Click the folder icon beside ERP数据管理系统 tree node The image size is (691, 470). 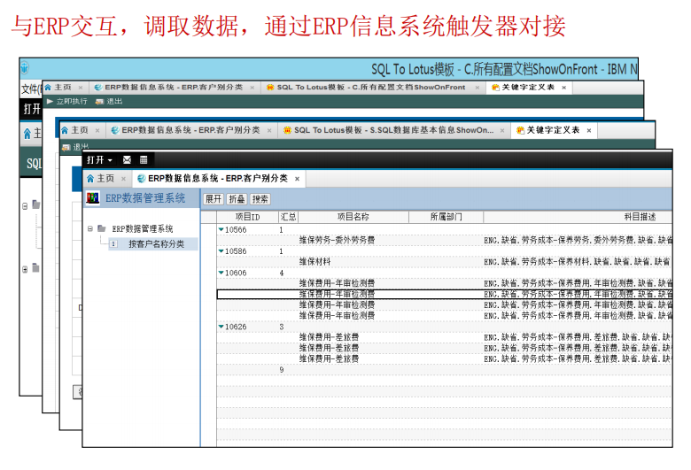pyautogui.click(x=101, y=228)
